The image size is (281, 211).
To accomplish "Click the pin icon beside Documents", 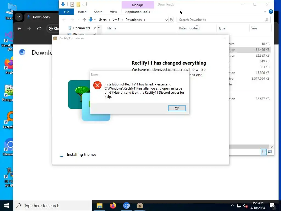I will tap(94, 28).
